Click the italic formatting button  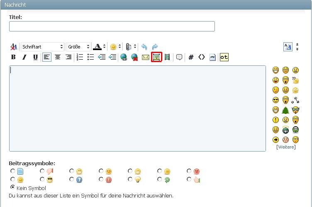(x=24, y=57)
